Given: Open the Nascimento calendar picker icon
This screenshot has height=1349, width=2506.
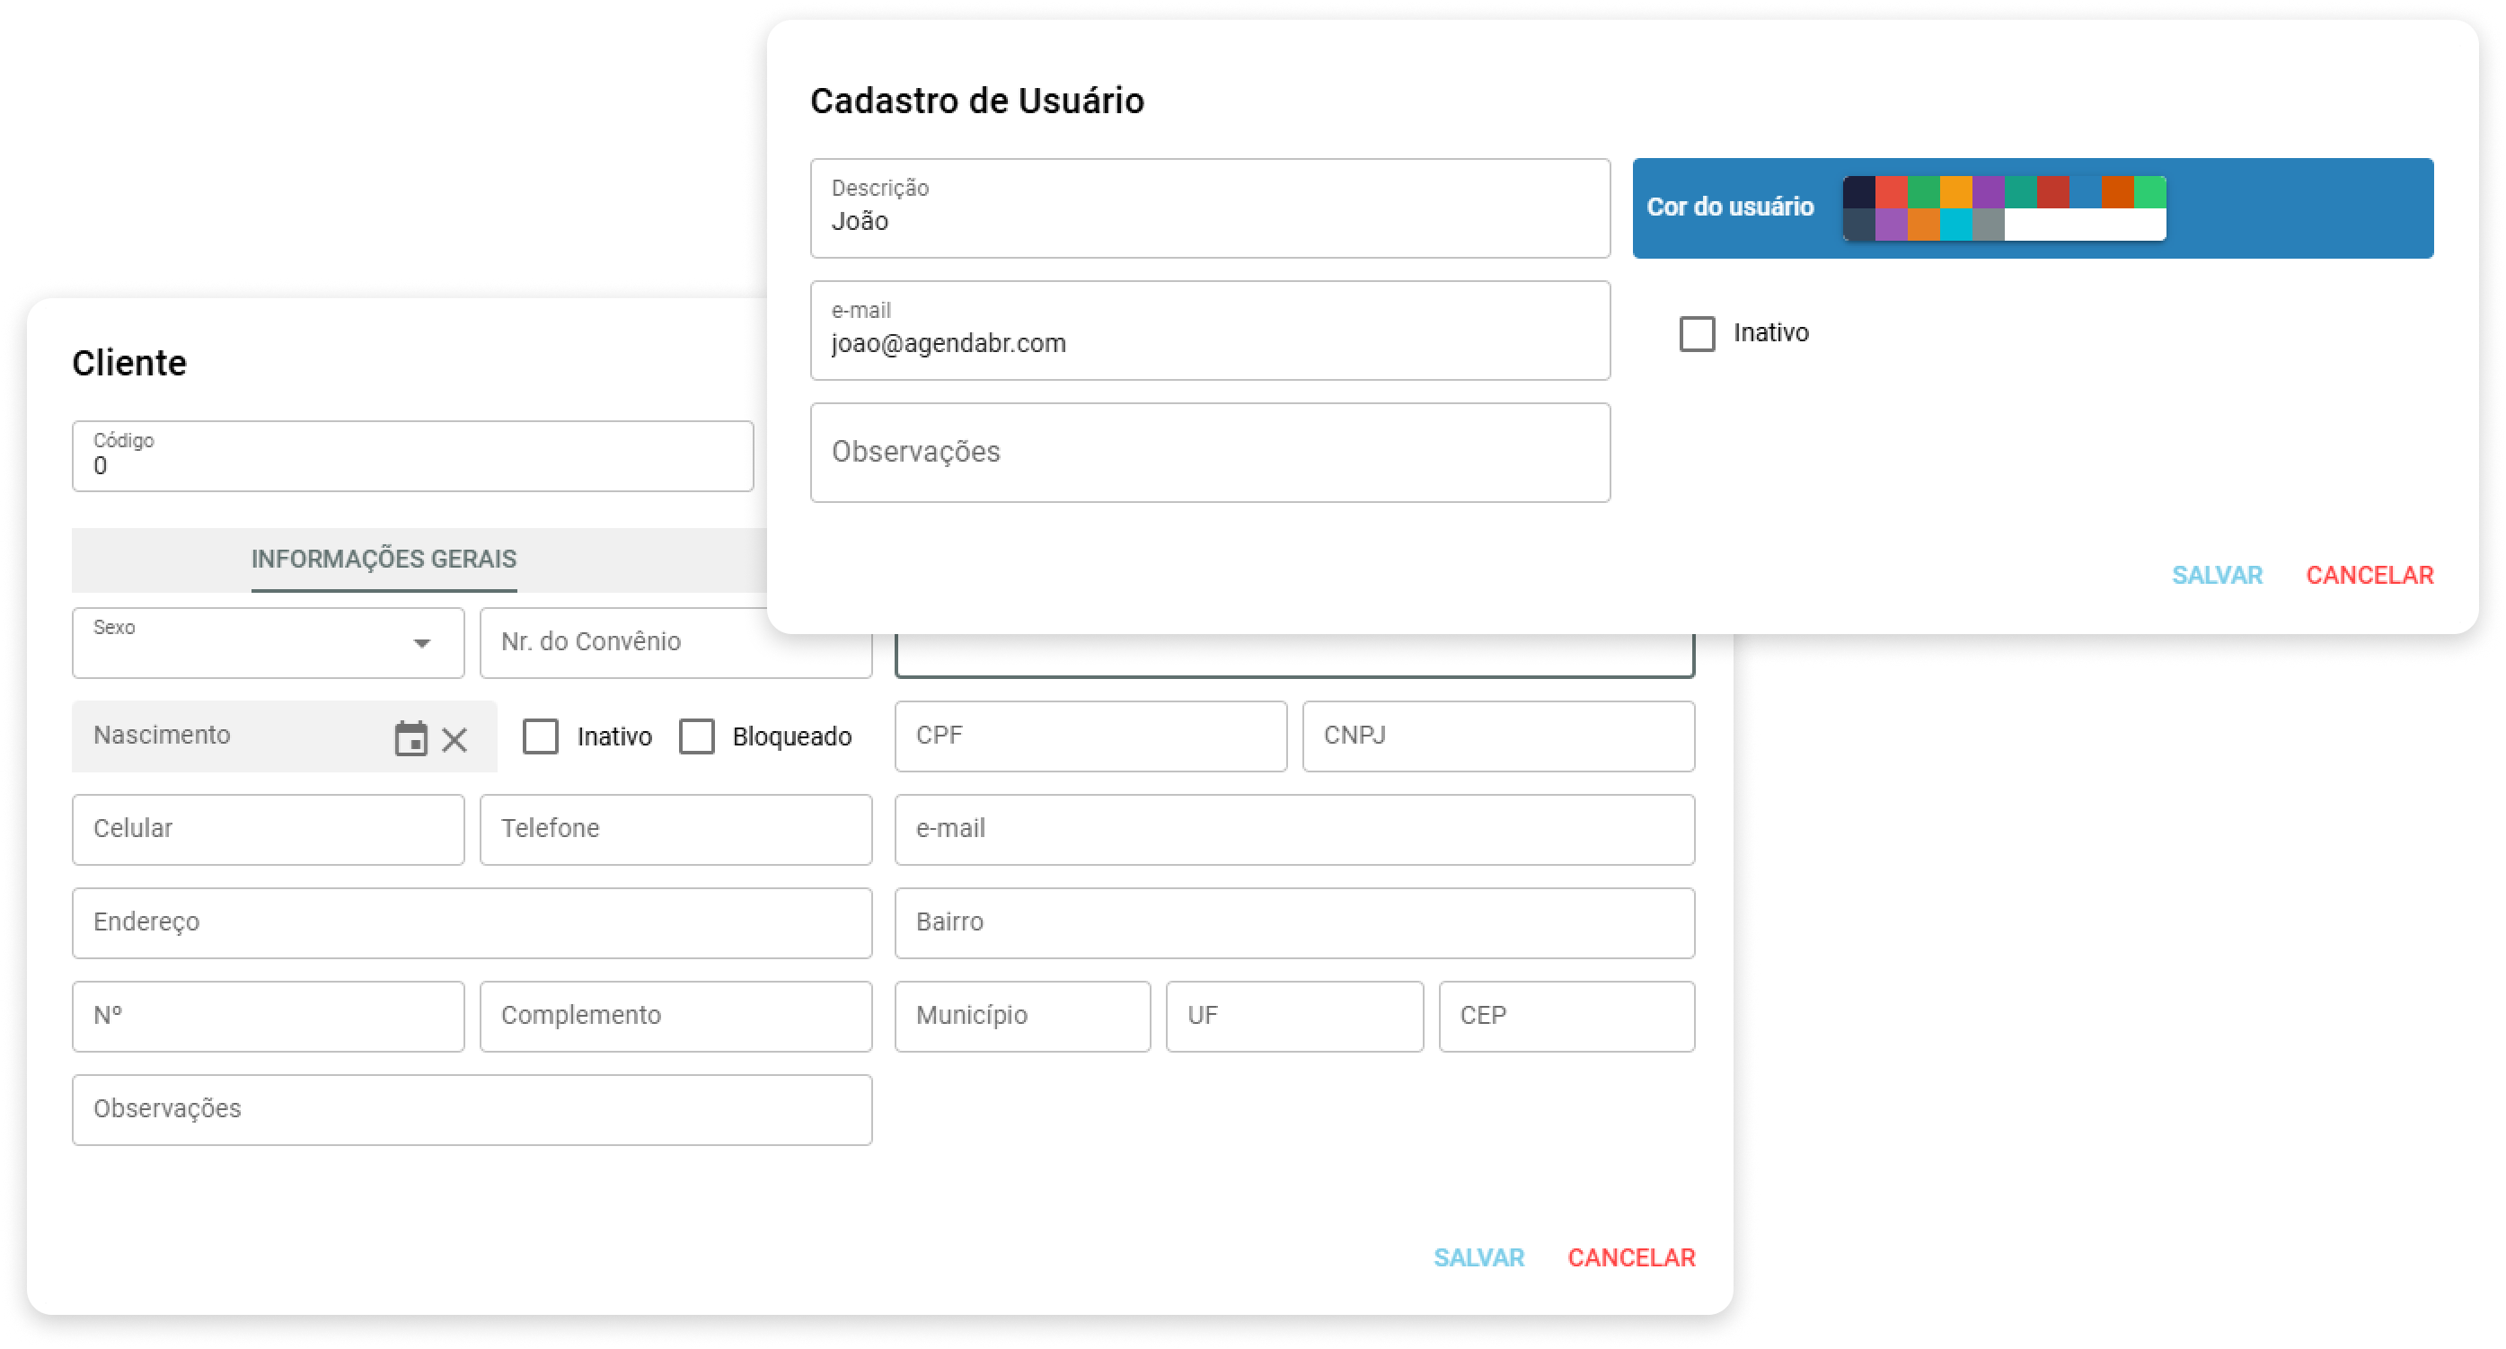Looking at the screenshot, I should 410,739.
